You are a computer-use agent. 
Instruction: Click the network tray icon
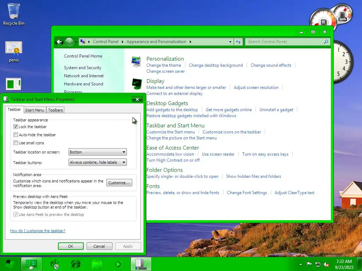click(318, 265)
